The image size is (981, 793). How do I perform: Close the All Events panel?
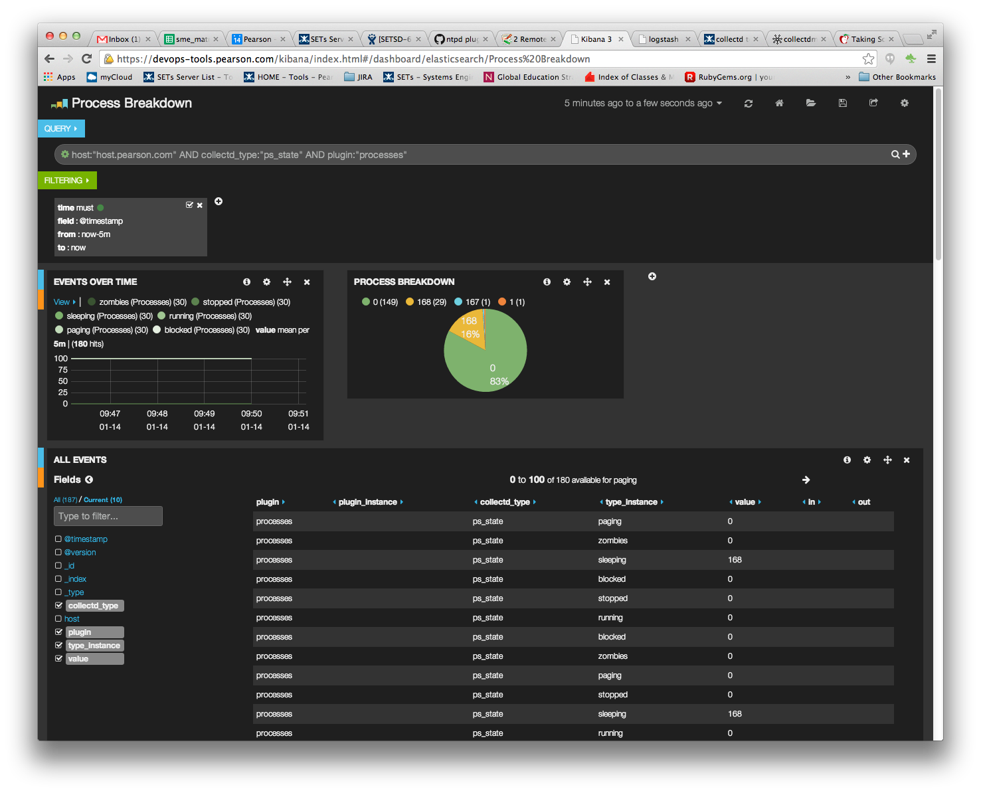(x=907, y=460)
